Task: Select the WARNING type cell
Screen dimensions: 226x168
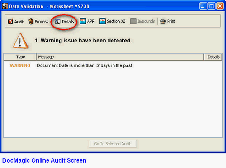Action: click(20, 65)
